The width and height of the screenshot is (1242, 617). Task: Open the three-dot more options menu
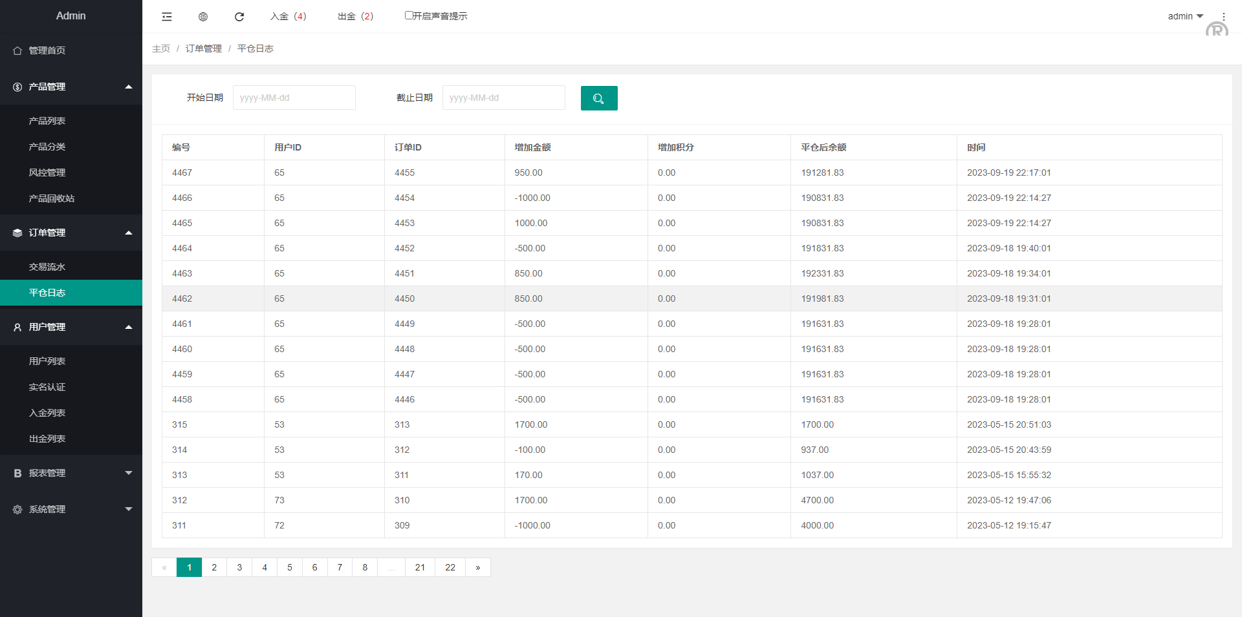click(x=1223, y=17)
